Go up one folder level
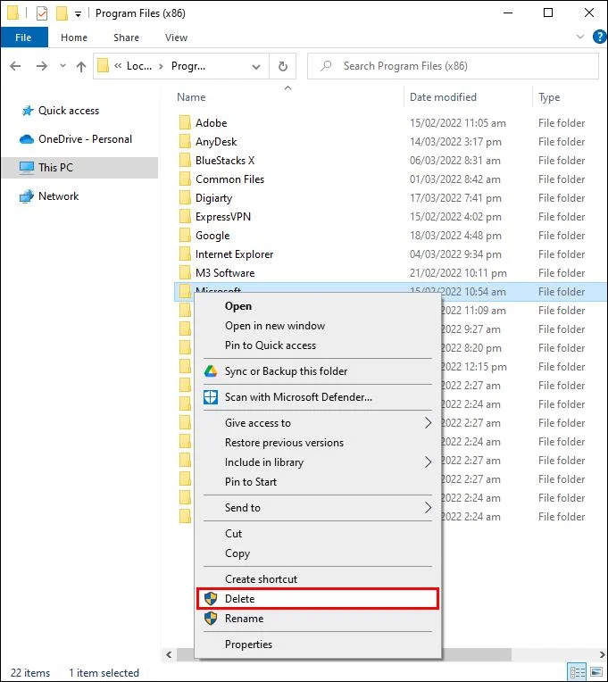The image size is (608, 682). [81, 66]
